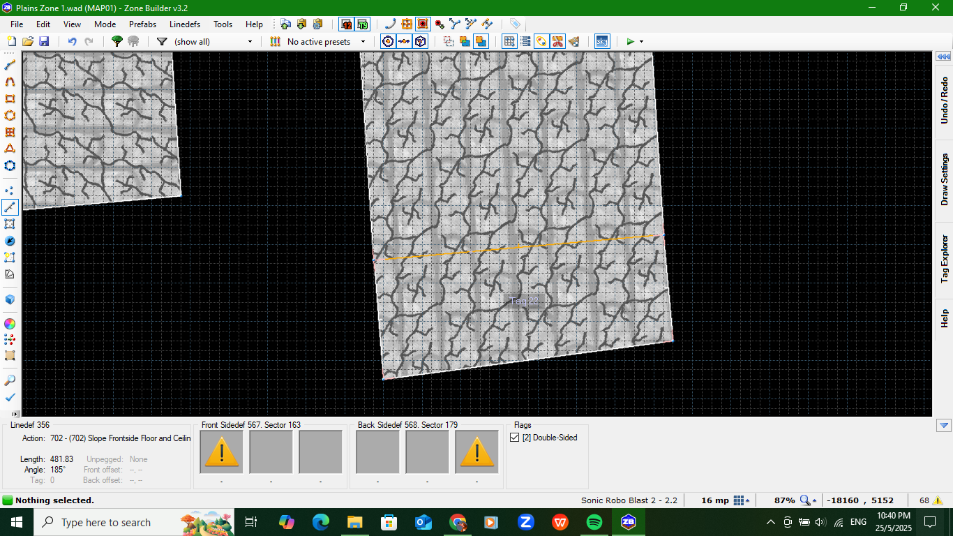The width and height of the screenshot is (953, 536).
Task: Open the Prefabs menu
Action: coord(142,24)
